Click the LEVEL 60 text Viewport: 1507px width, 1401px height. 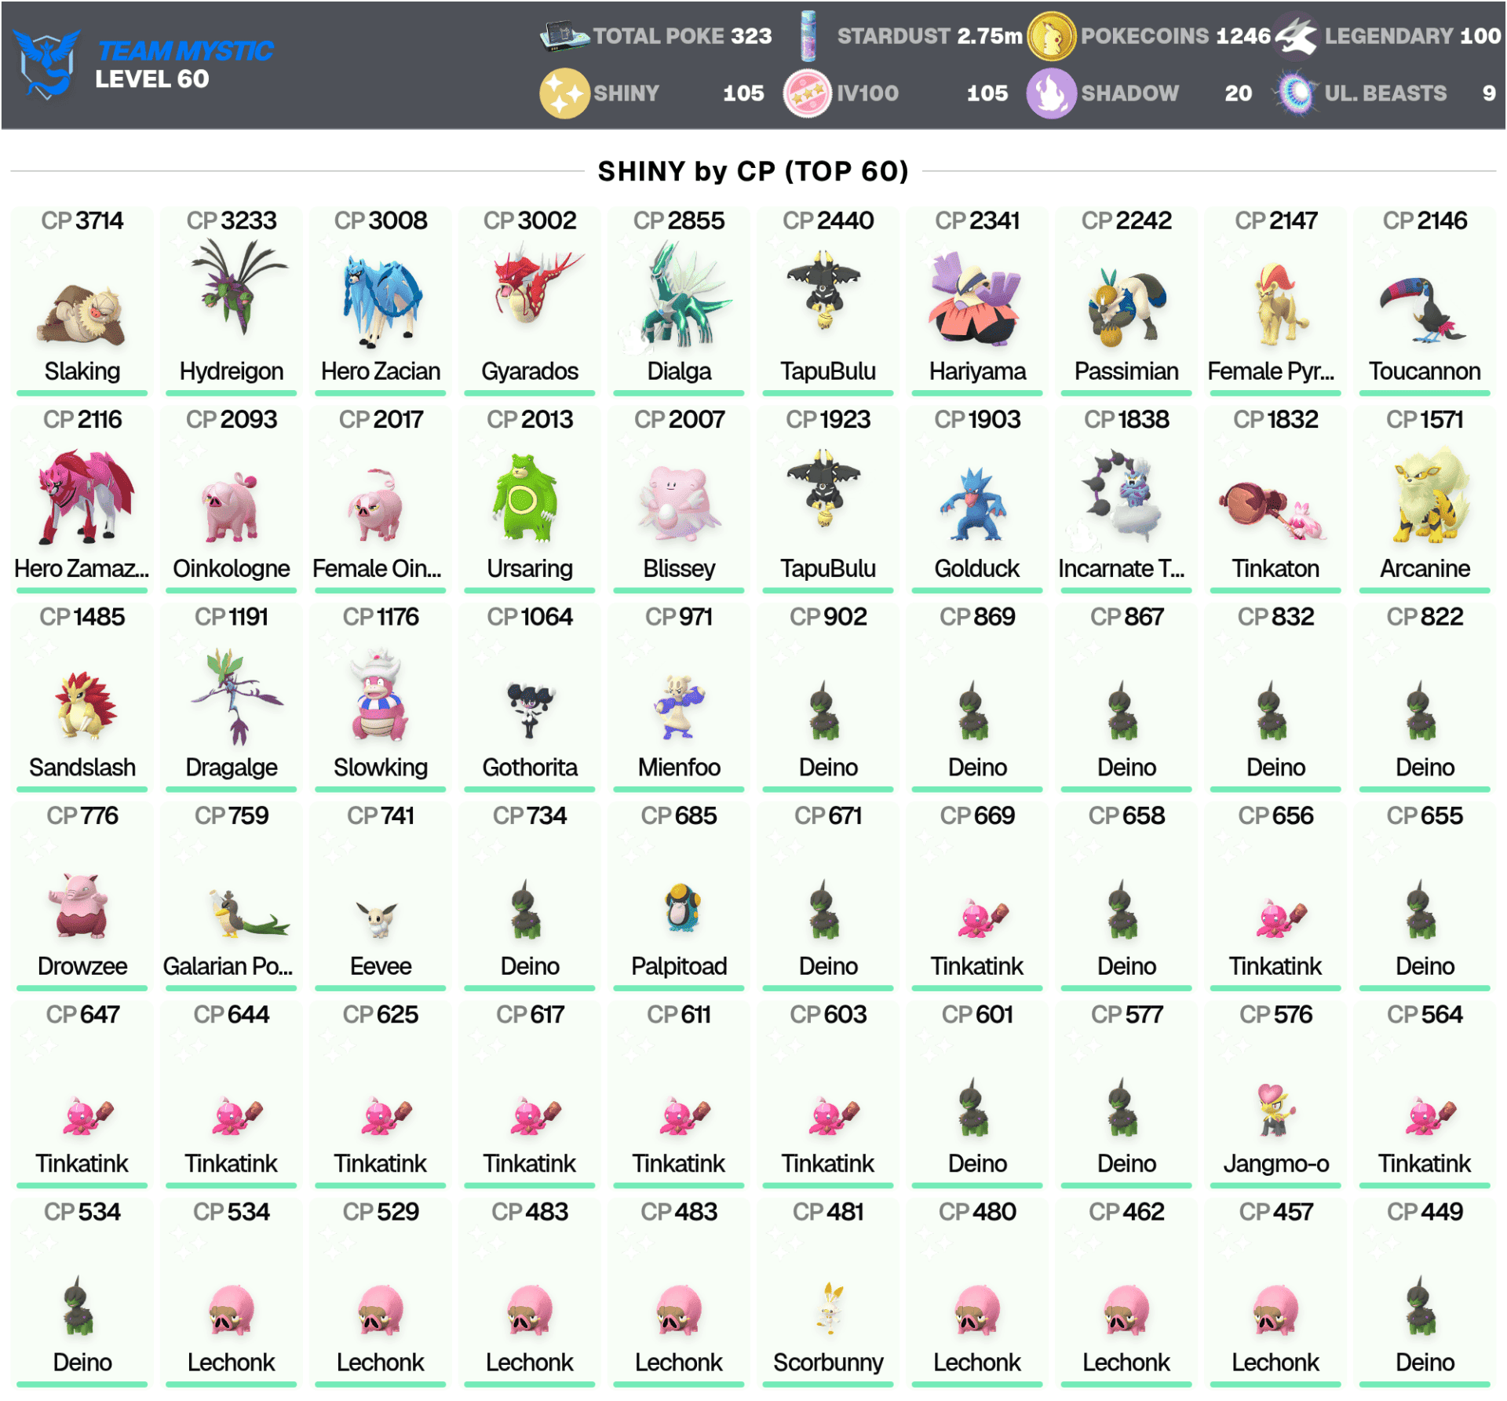coord(152,79)
